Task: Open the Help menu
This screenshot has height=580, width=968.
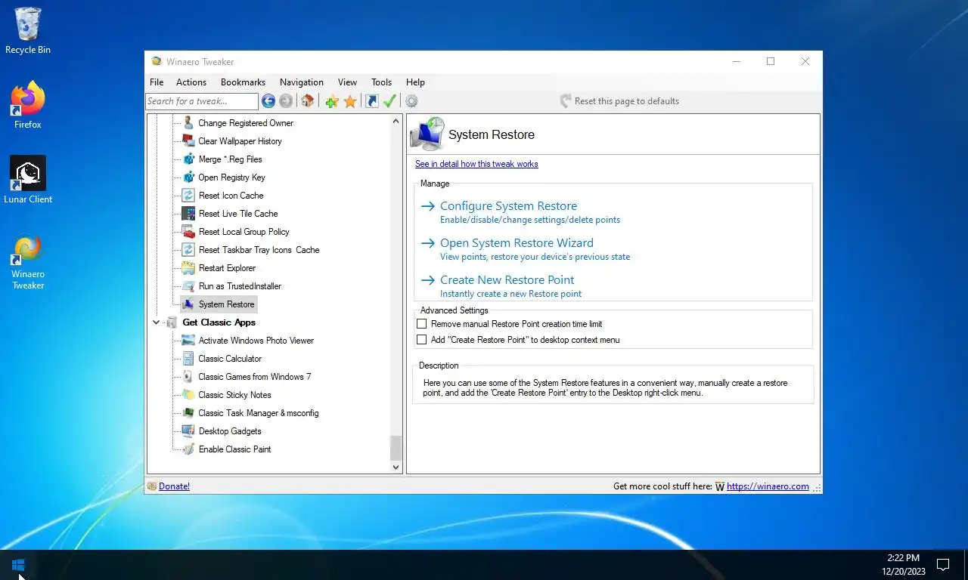Action: [415, 82]
